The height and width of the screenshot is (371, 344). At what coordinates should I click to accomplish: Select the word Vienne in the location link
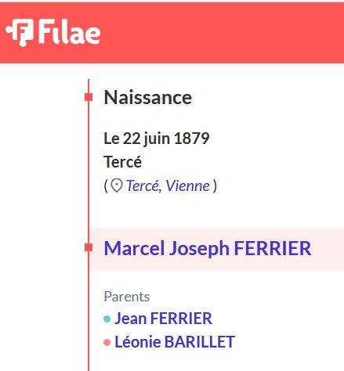188,185
